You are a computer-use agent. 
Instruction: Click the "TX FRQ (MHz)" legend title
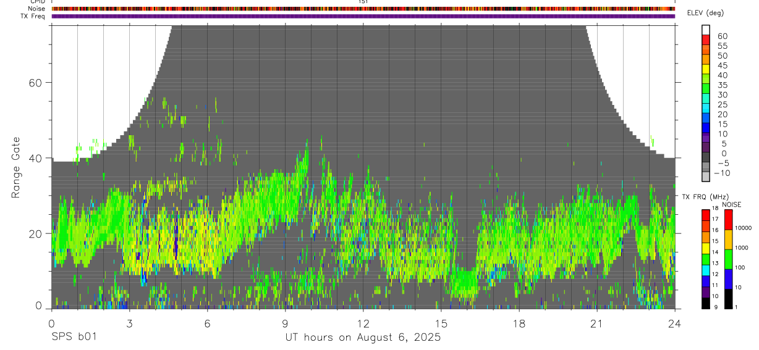pos(705,196)
